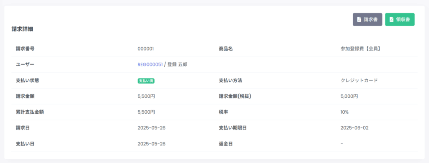Select the 参加登録費【会員】 product name
This screenshot has height=163, width=429.
pyautogui.click(x=361, y=49)
